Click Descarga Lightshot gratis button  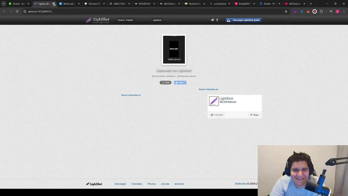244,20
